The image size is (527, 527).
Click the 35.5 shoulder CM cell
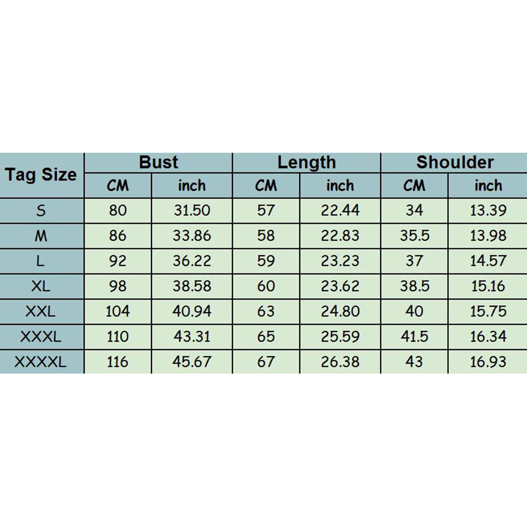tap(414, 236)
